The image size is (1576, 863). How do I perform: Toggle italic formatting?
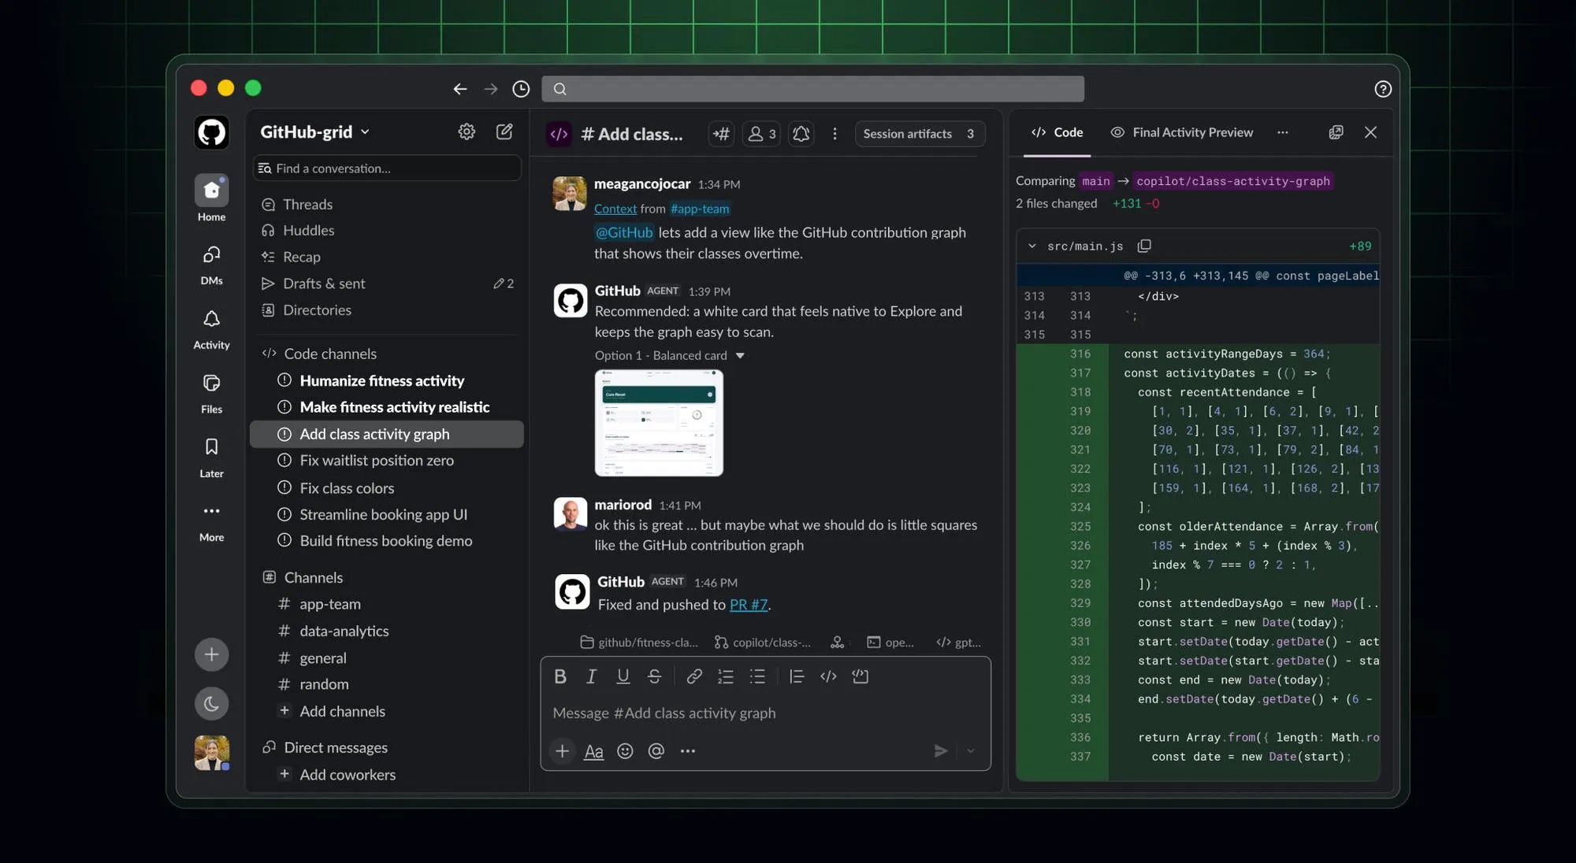591,676
